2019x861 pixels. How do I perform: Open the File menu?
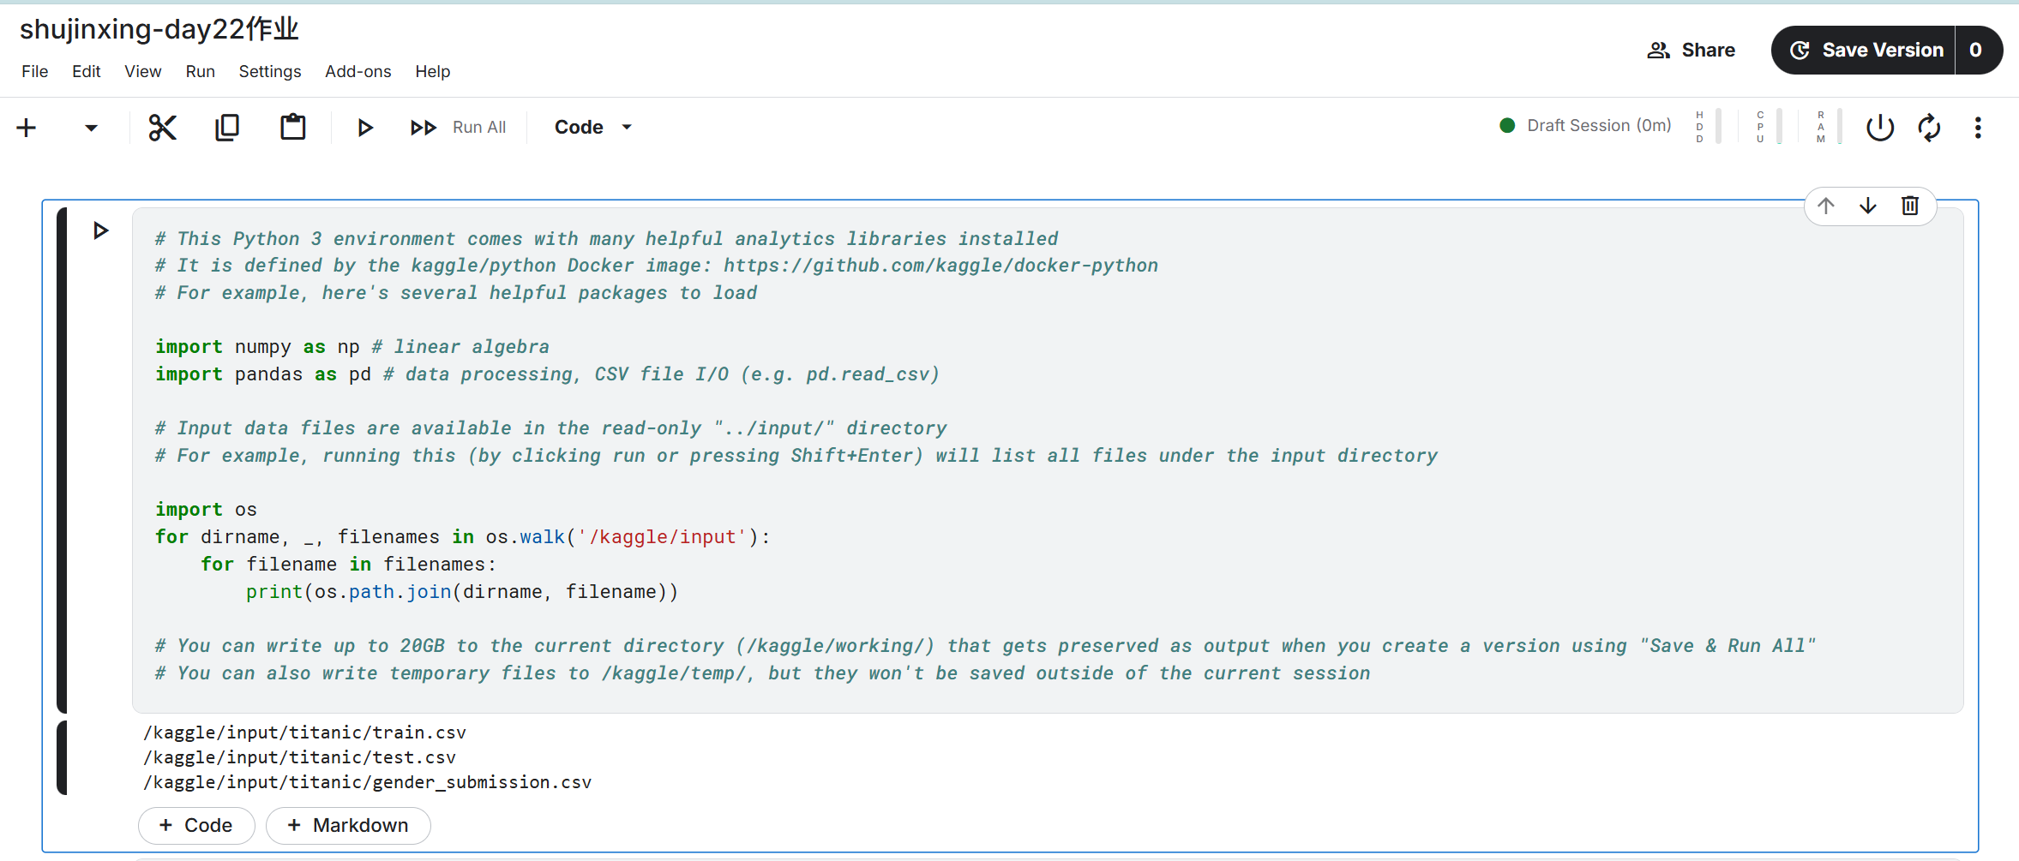[35, 71]
